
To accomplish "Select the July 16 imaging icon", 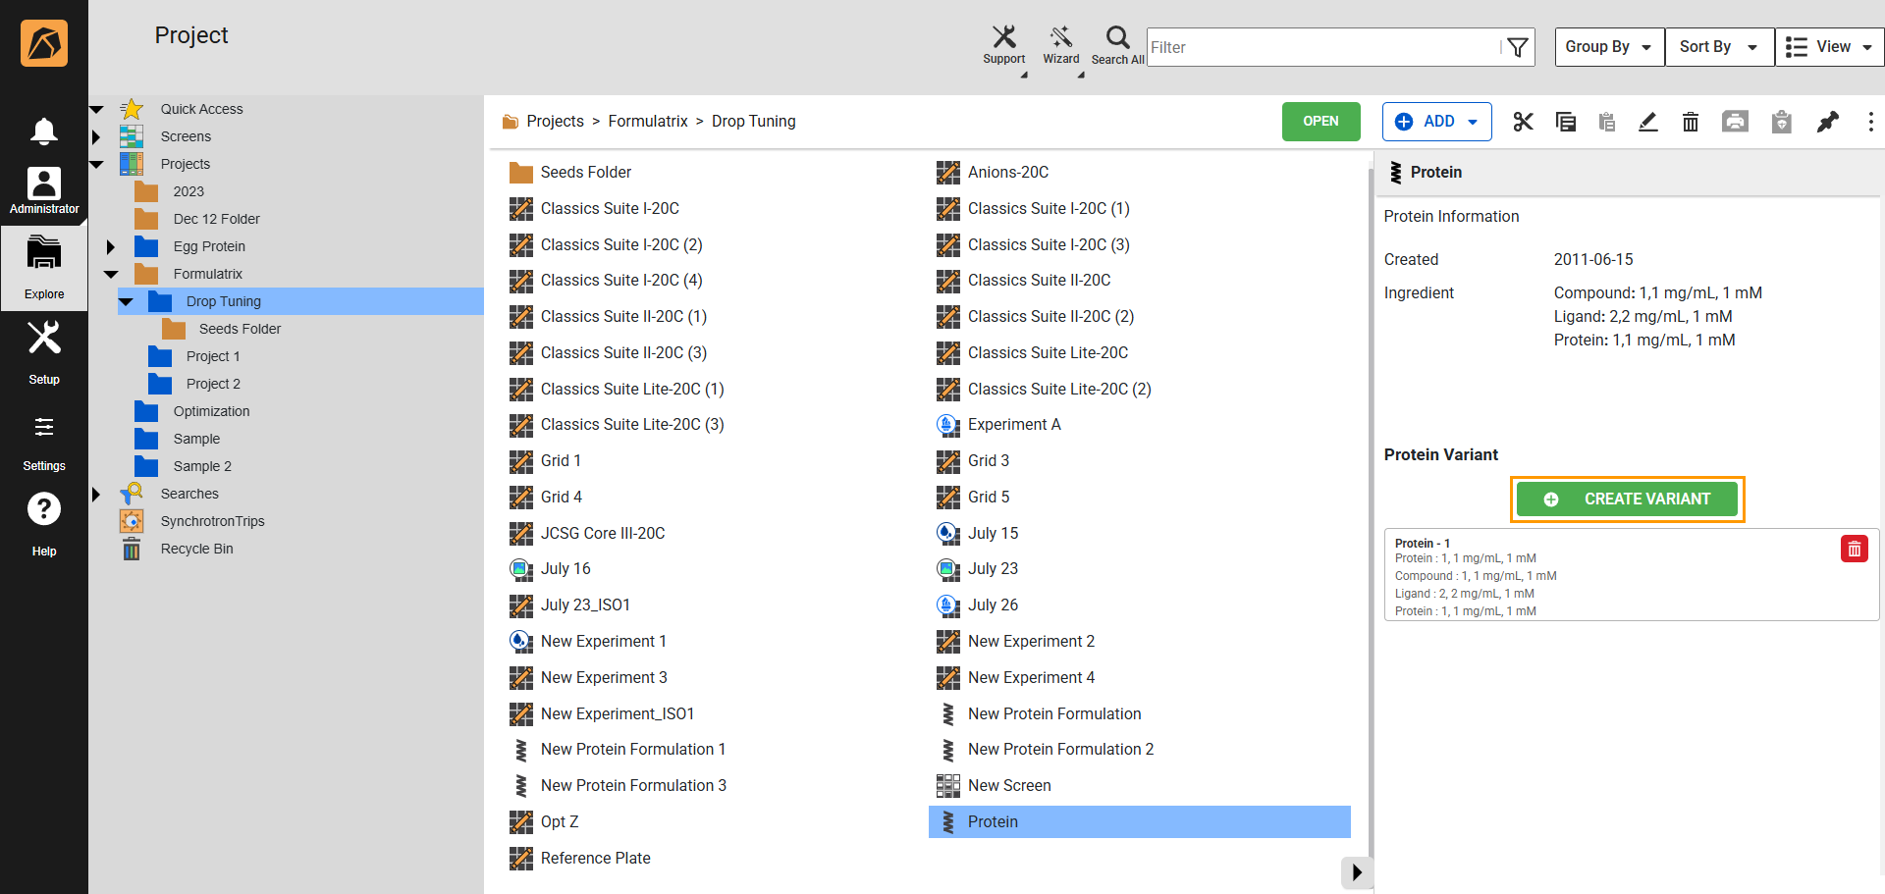I will coord(520,568).
